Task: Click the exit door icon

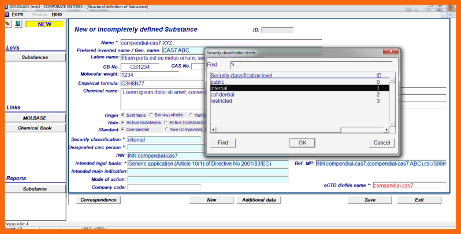Action: click(x=18, y=24)
